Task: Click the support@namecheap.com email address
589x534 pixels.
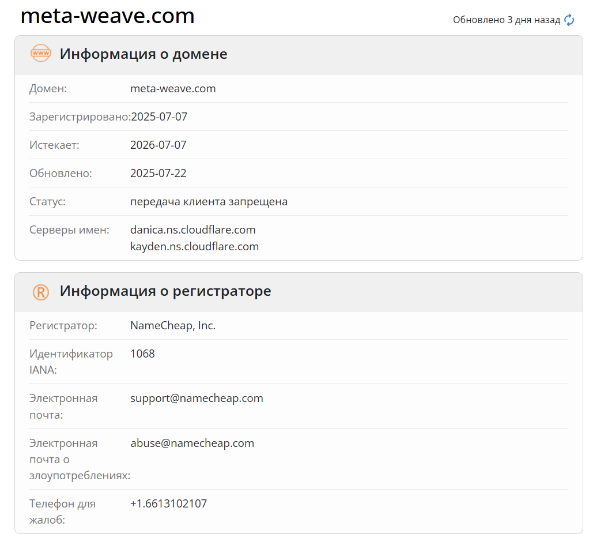Action: point(197,398)
